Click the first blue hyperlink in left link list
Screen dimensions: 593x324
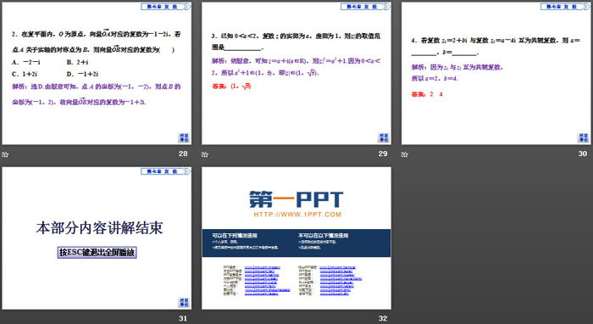pos(262,267)
